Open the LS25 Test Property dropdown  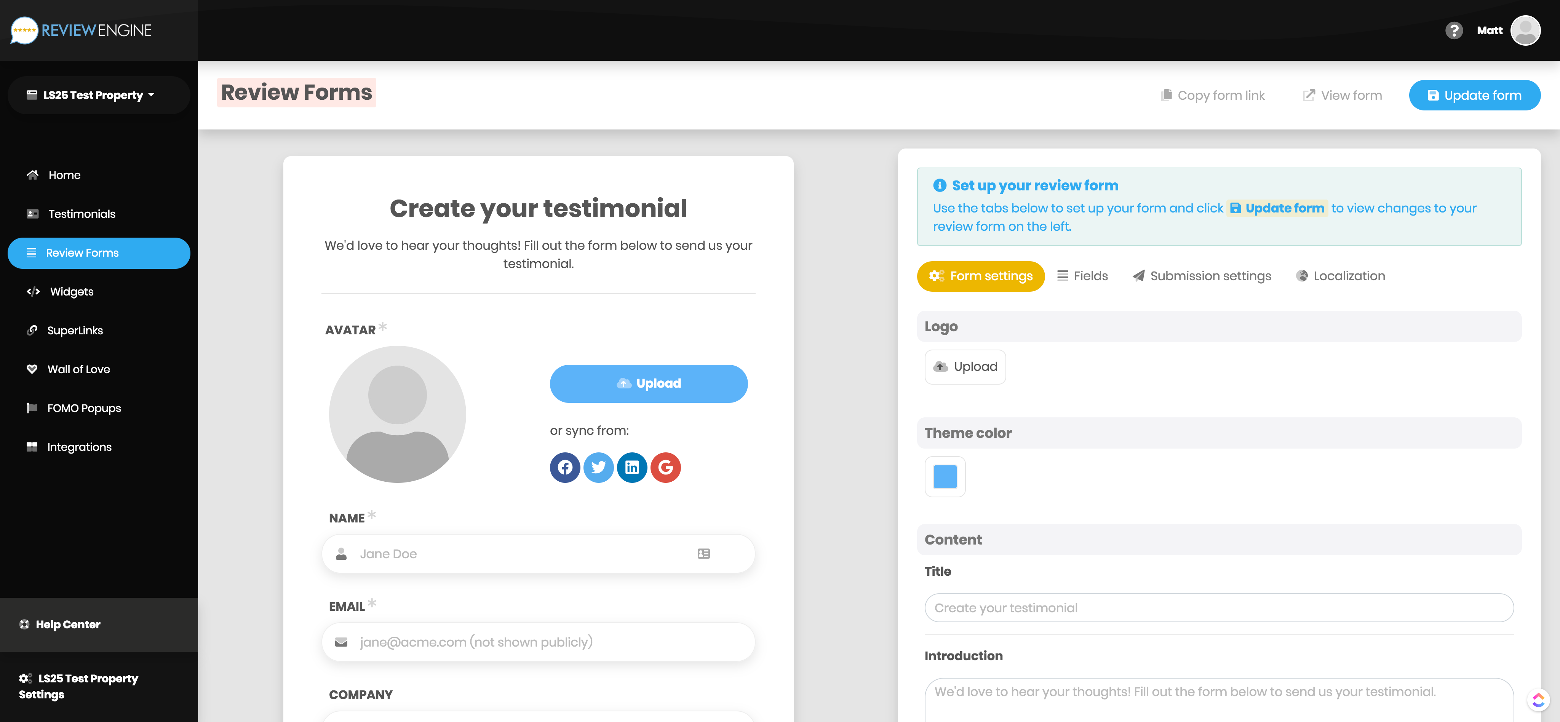(x=99, y=95)
